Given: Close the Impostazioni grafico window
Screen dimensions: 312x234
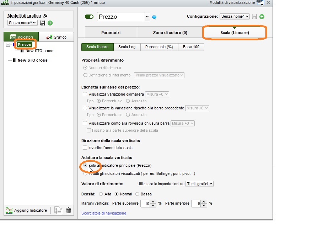Looking at the screenshot, I should click(268, 2).
